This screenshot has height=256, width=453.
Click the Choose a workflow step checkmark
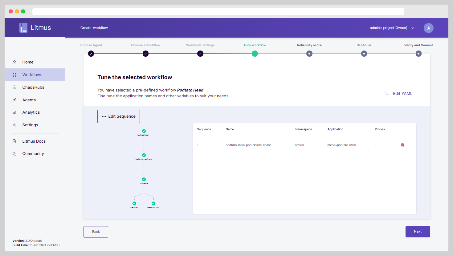[x=146, y=54]
